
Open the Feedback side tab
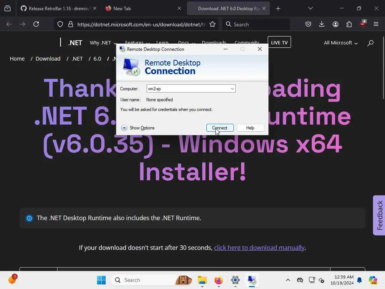coord(379,215)
